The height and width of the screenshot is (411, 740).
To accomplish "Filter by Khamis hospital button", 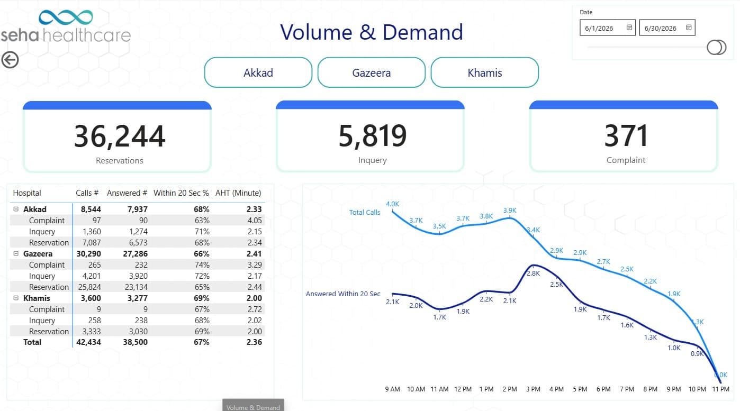I will [485, 72].
